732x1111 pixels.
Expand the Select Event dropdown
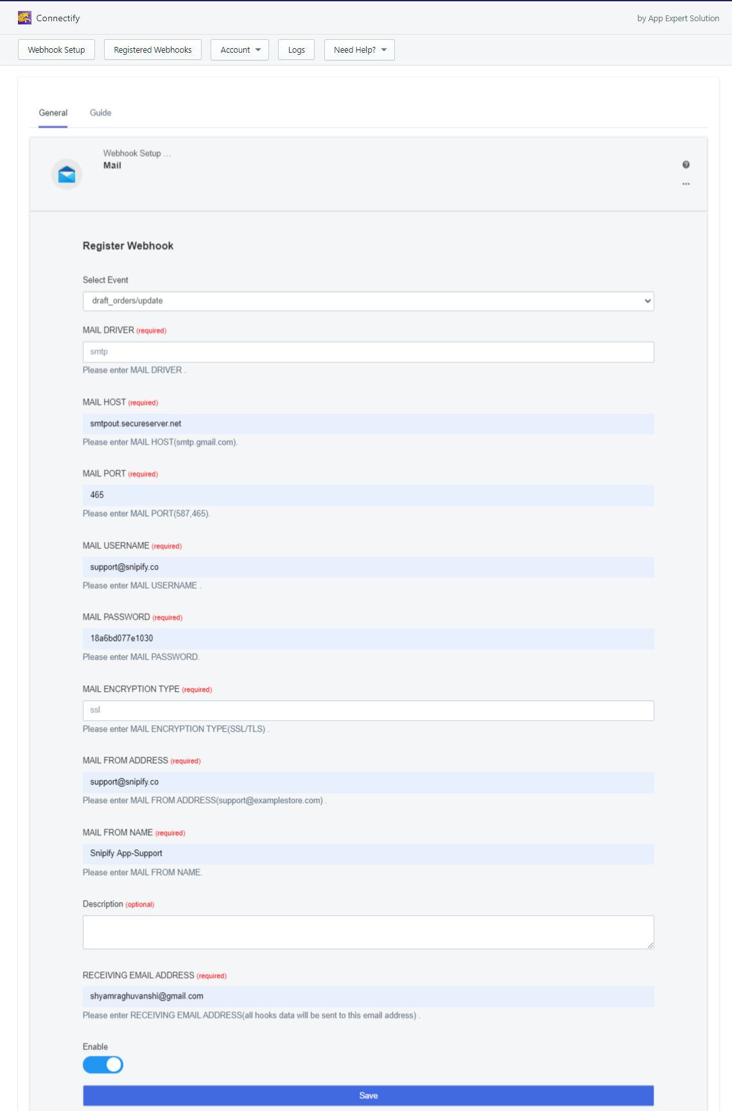point(369,301)
